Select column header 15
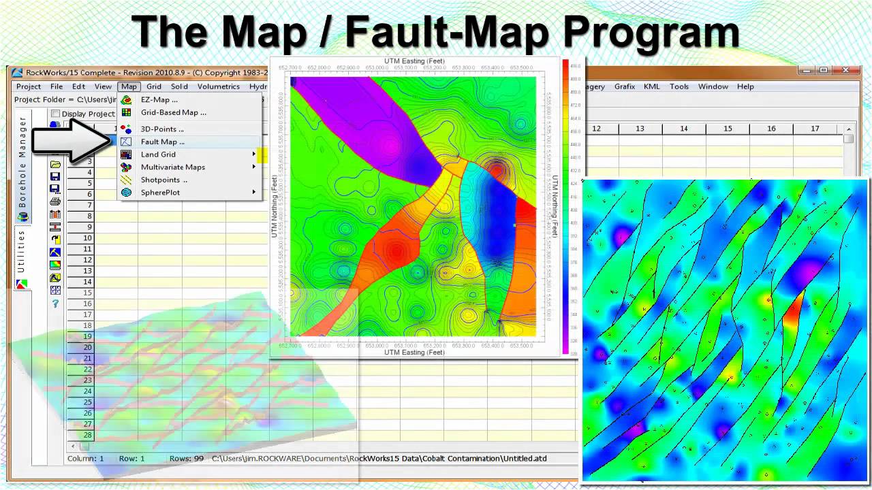Viewport: 872px width, 490px height. 727,129
